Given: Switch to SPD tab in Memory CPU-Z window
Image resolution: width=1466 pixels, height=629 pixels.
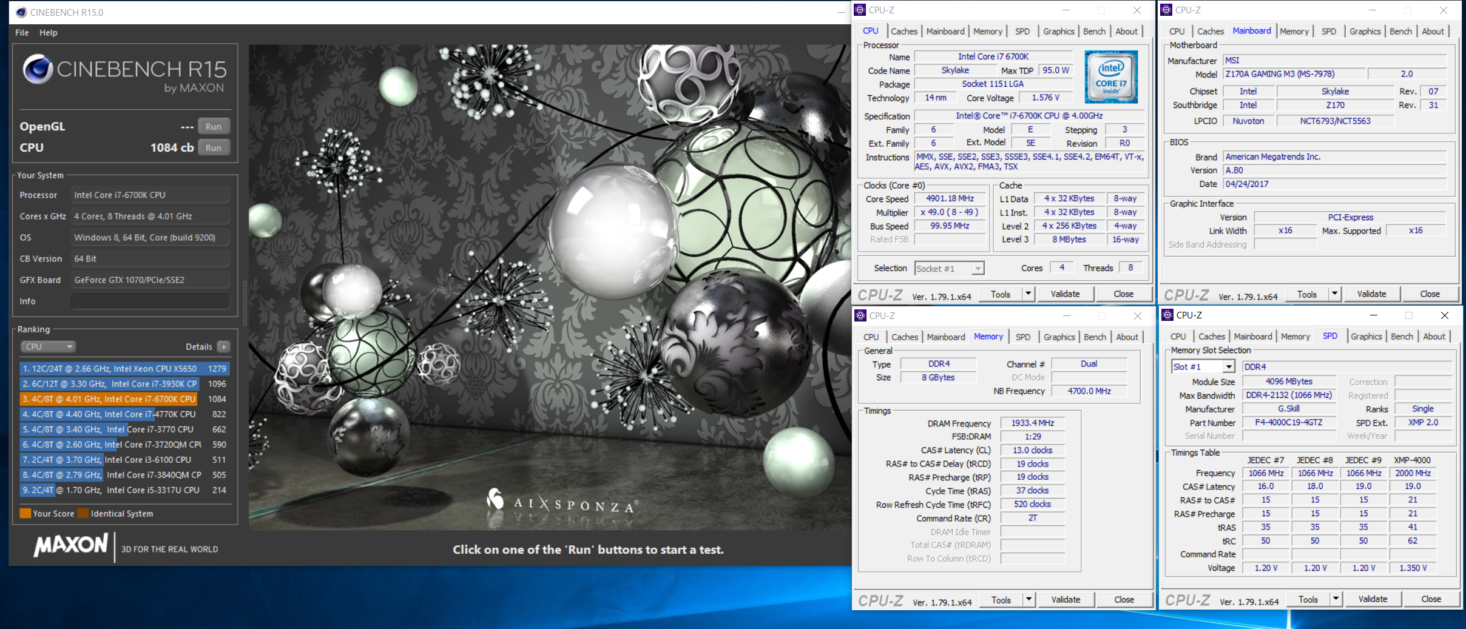Looking at the screenshot, I should point(1023,337).
